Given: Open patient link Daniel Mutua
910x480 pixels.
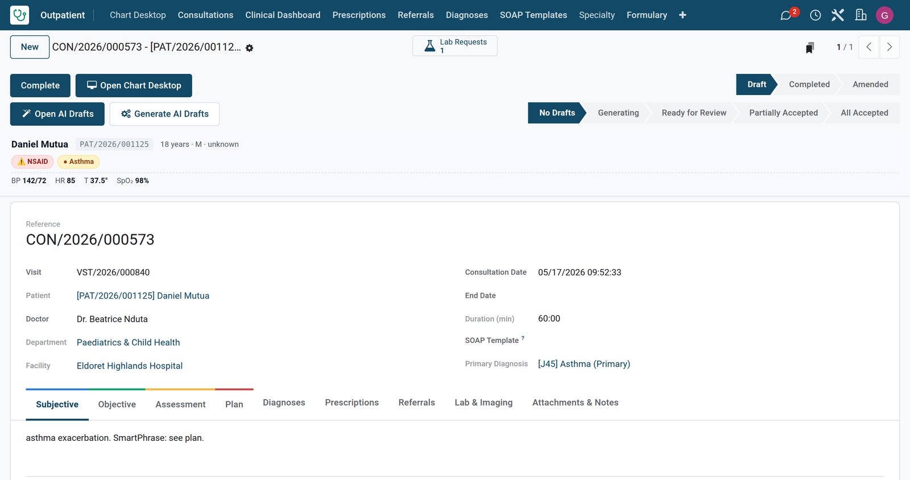Looking at the screenshot, I should [x=143, y=296].
